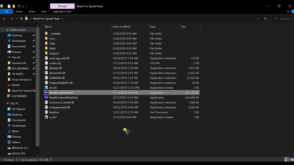Open SOFTWARES in the sidebar

(19, 96)
